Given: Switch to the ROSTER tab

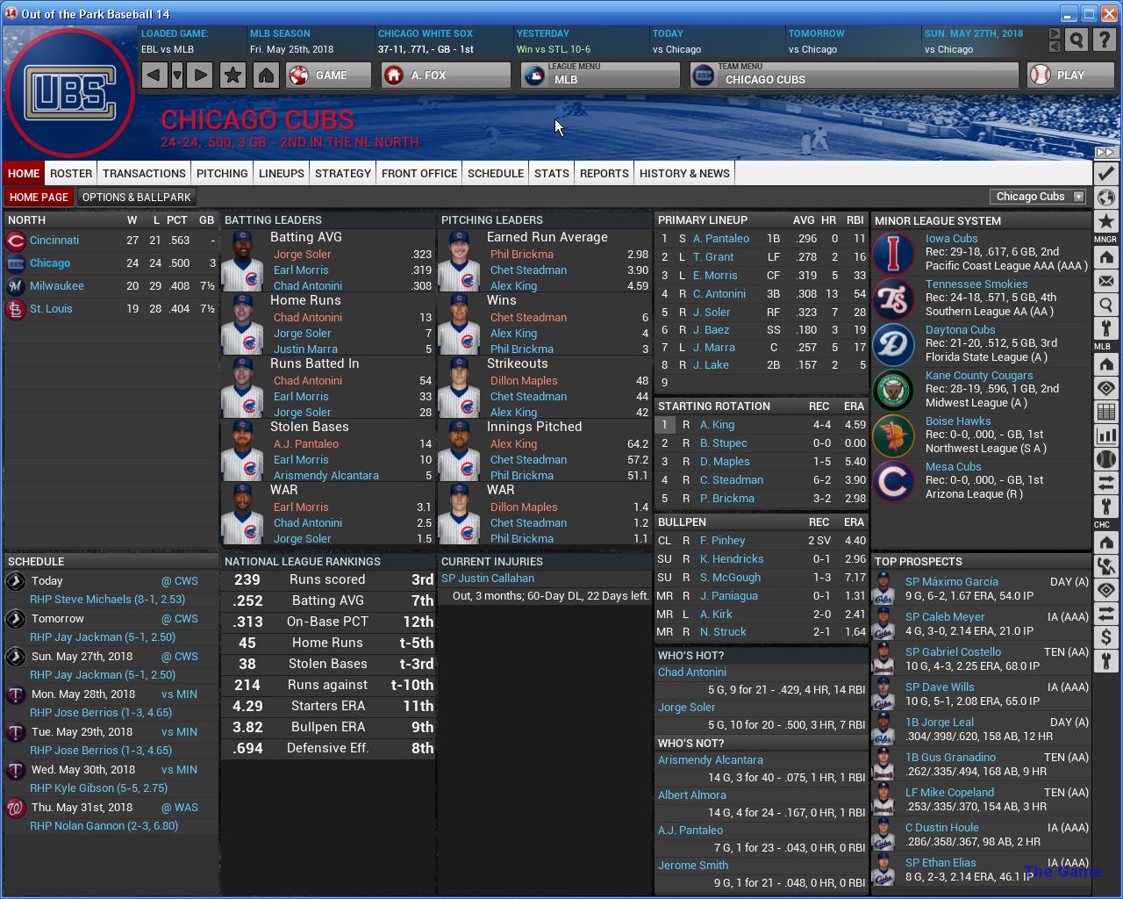Looking at the screenshot, I should pos(71,173).
